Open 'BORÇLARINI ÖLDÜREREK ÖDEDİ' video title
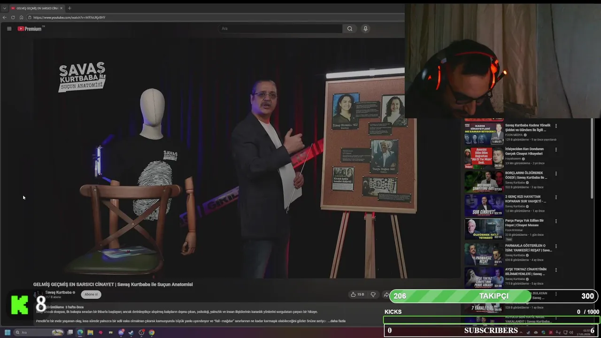Viewport: 601px width, 338px height. pos(526,175)
